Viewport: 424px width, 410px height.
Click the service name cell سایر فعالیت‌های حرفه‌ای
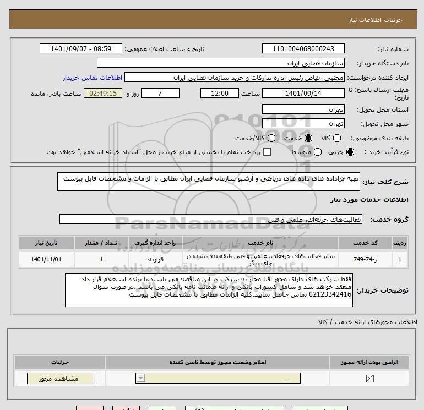pos(260,259)
